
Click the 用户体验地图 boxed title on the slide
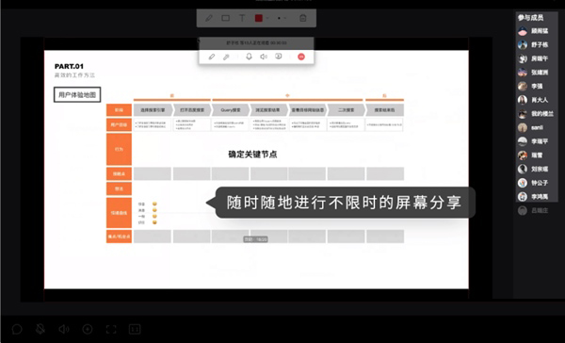[77, 95]
